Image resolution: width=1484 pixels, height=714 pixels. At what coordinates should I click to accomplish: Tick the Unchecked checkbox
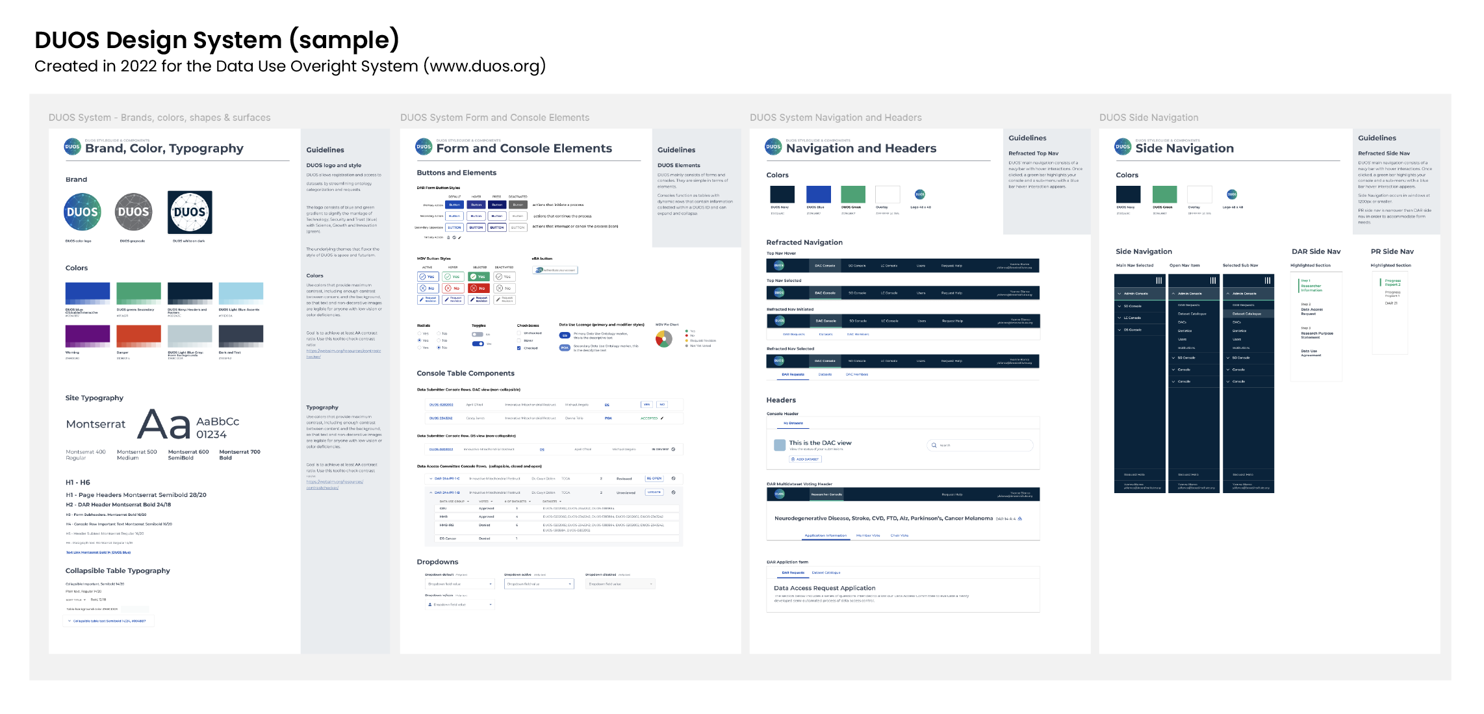pos(518,333)
